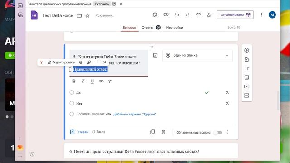Screen dimensions: 290x163
Task: Add title and description from side toolbar
Action: 246,68
